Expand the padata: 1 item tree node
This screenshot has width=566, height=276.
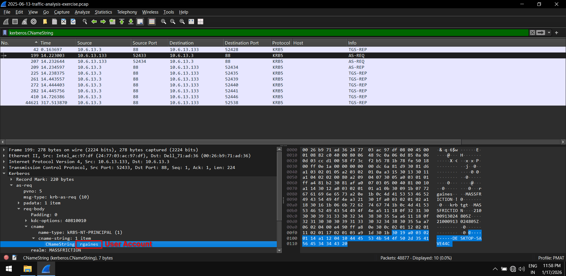tap(19, 203)
